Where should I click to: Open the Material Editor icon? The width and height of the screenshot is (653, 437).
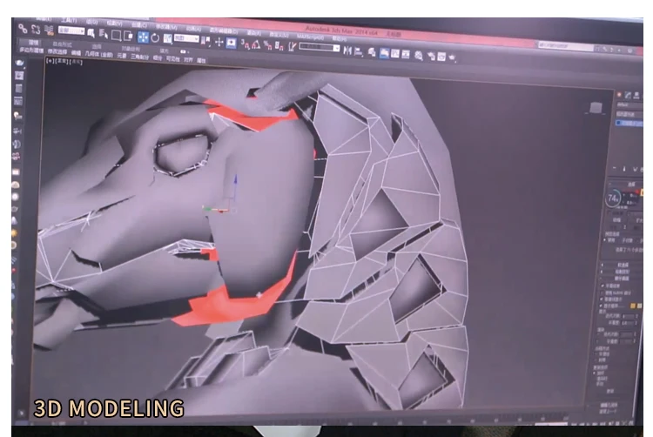click(x=419, y=56)
